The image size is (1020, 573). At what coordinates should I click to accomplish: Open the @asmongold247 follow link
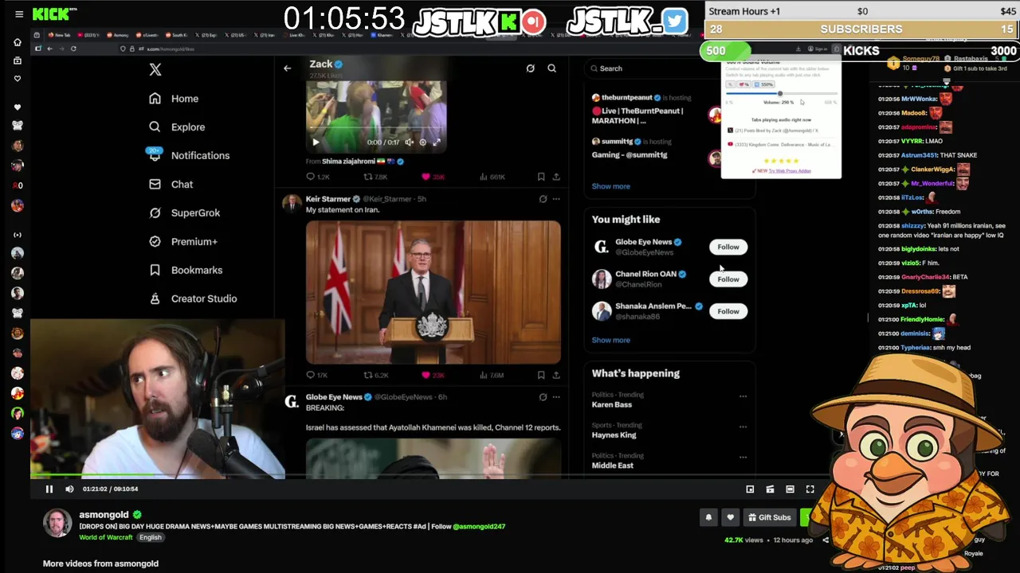click(x=479, y=526)
